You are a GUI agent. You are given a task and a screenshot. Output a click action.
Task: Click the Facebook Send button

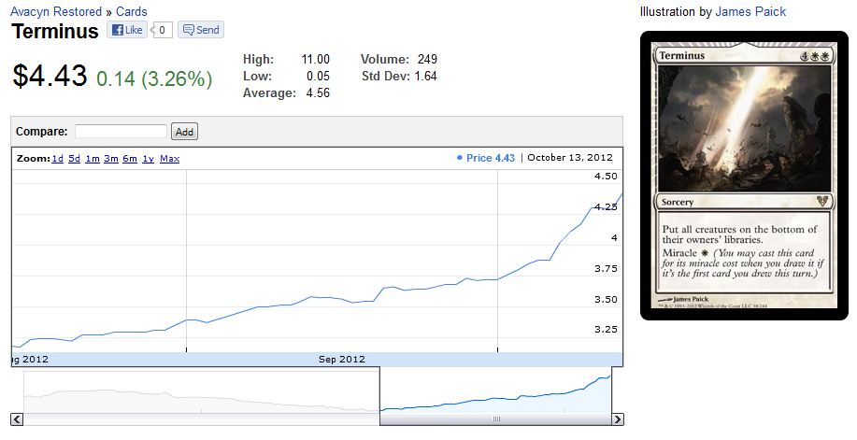(x=200, y=30)
